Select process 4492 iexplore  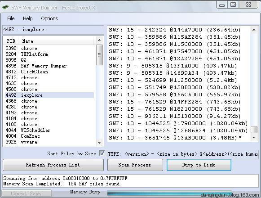[49, 95]
